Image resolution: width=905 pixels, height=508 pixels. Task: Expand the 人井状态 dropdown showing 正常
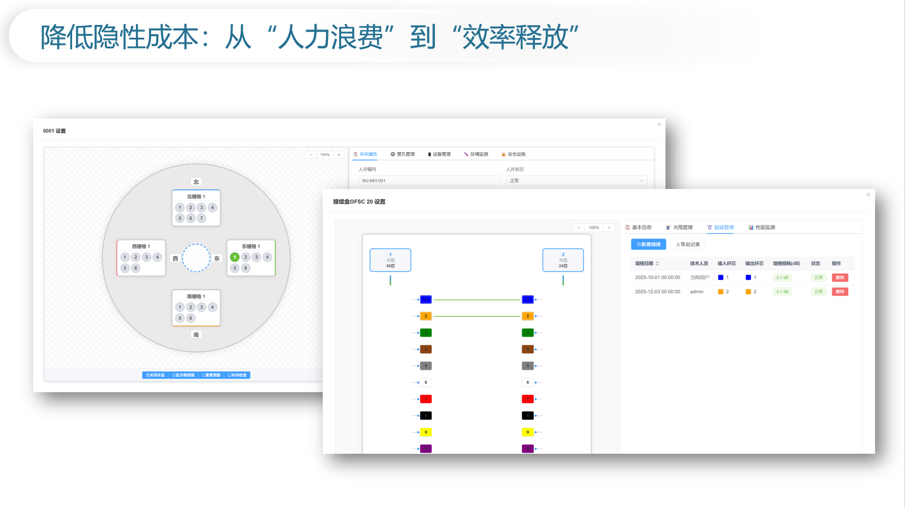pos(576,181)
